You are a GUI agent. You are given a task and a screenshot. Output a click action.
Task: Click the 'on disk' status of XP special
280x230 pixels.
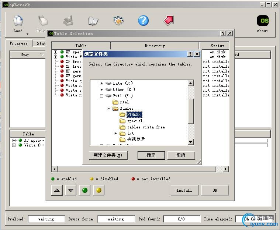point(218,52)
